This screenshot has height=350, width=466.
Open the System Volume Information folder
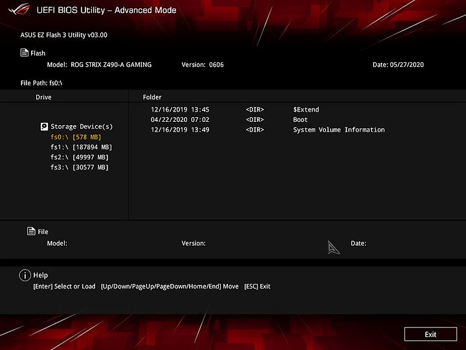[x=338, y=130]
